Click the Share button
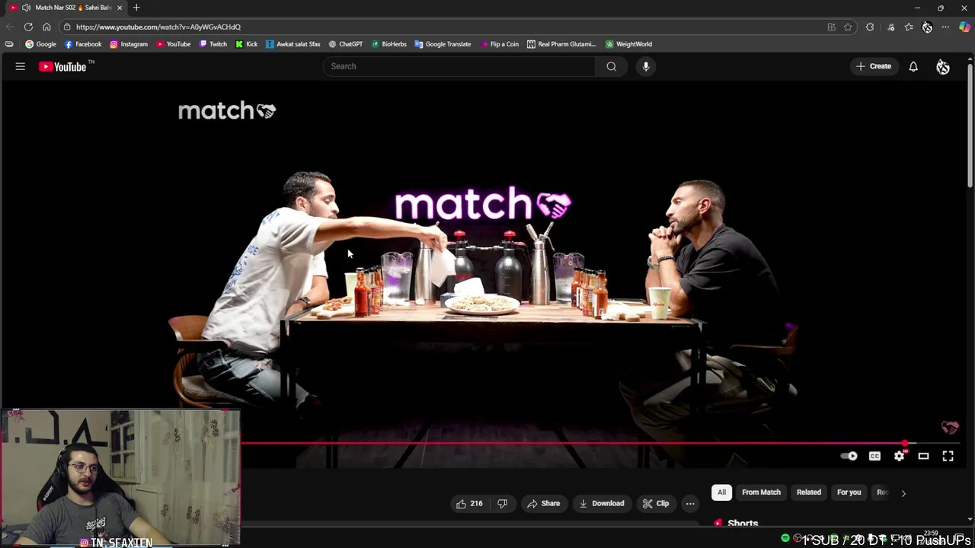 (x=543, y=503)
